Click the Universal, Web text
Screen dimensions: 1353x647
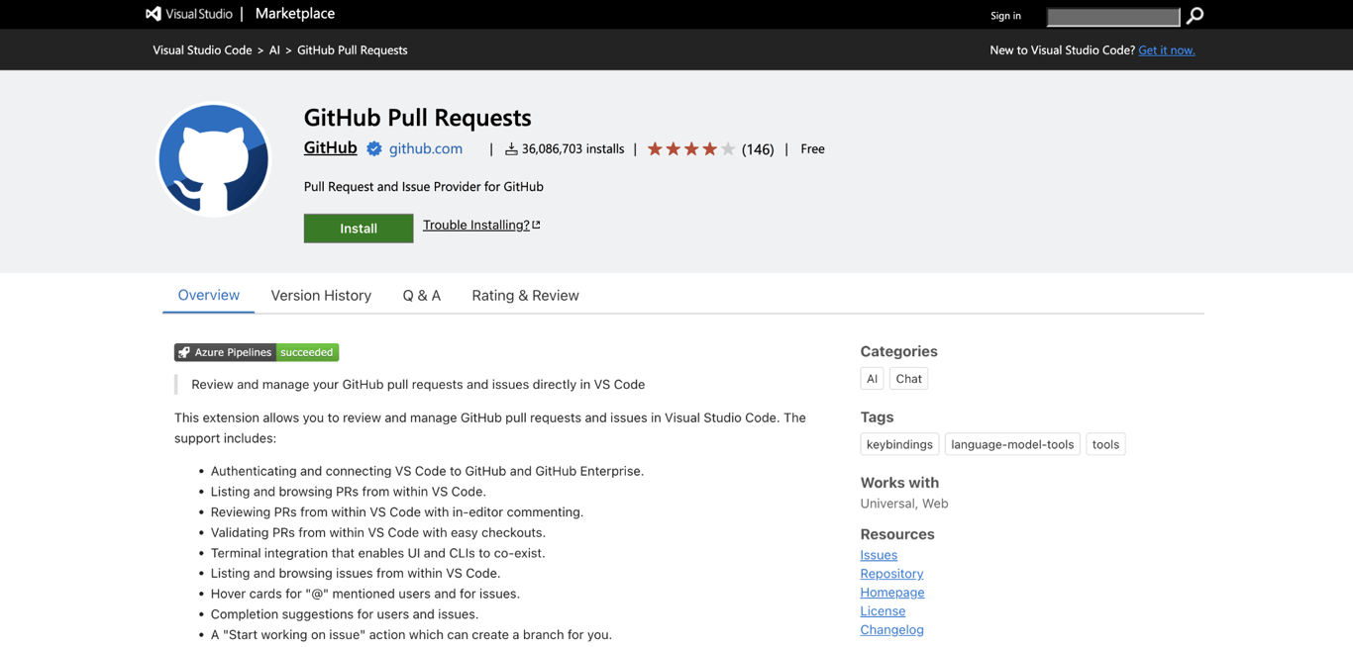pos(904,504)
